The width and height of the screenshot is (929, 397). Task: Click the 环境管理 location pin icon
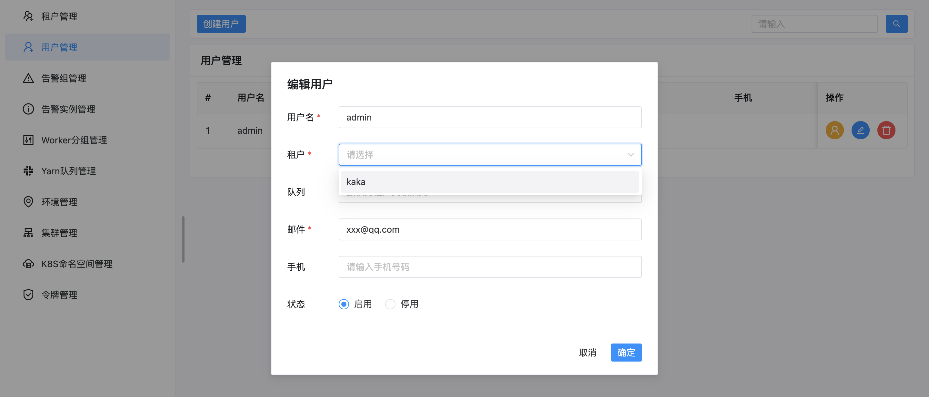(28, 202)
